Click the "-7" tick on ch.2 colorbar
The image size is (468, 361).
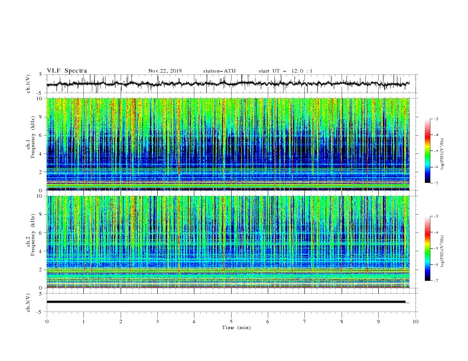point(436,280)
